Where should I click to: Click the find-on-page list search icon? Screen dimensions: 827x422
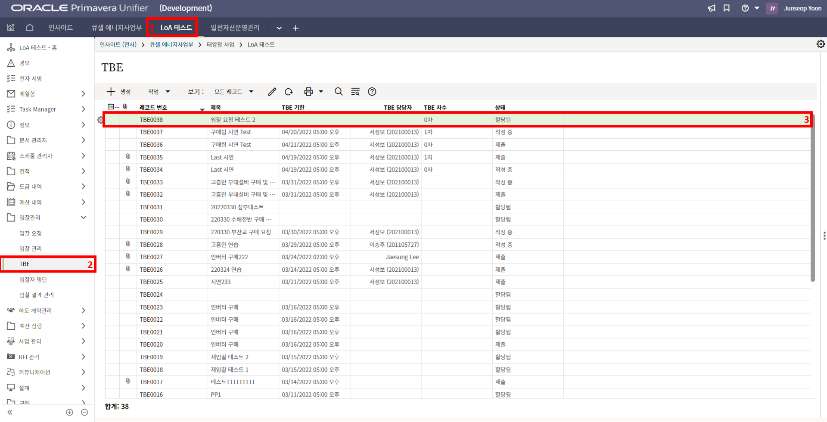pyautogui.click(x=355, y=92)
